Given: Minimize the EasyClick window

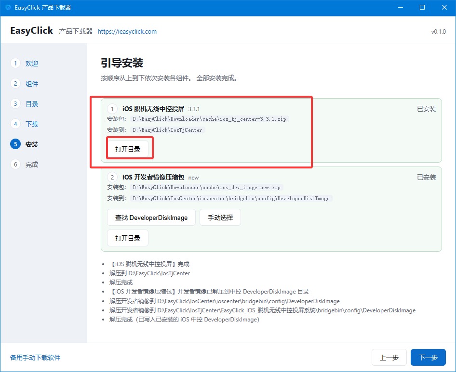Looking at the screenshot, I should click(x=401, y=7).
